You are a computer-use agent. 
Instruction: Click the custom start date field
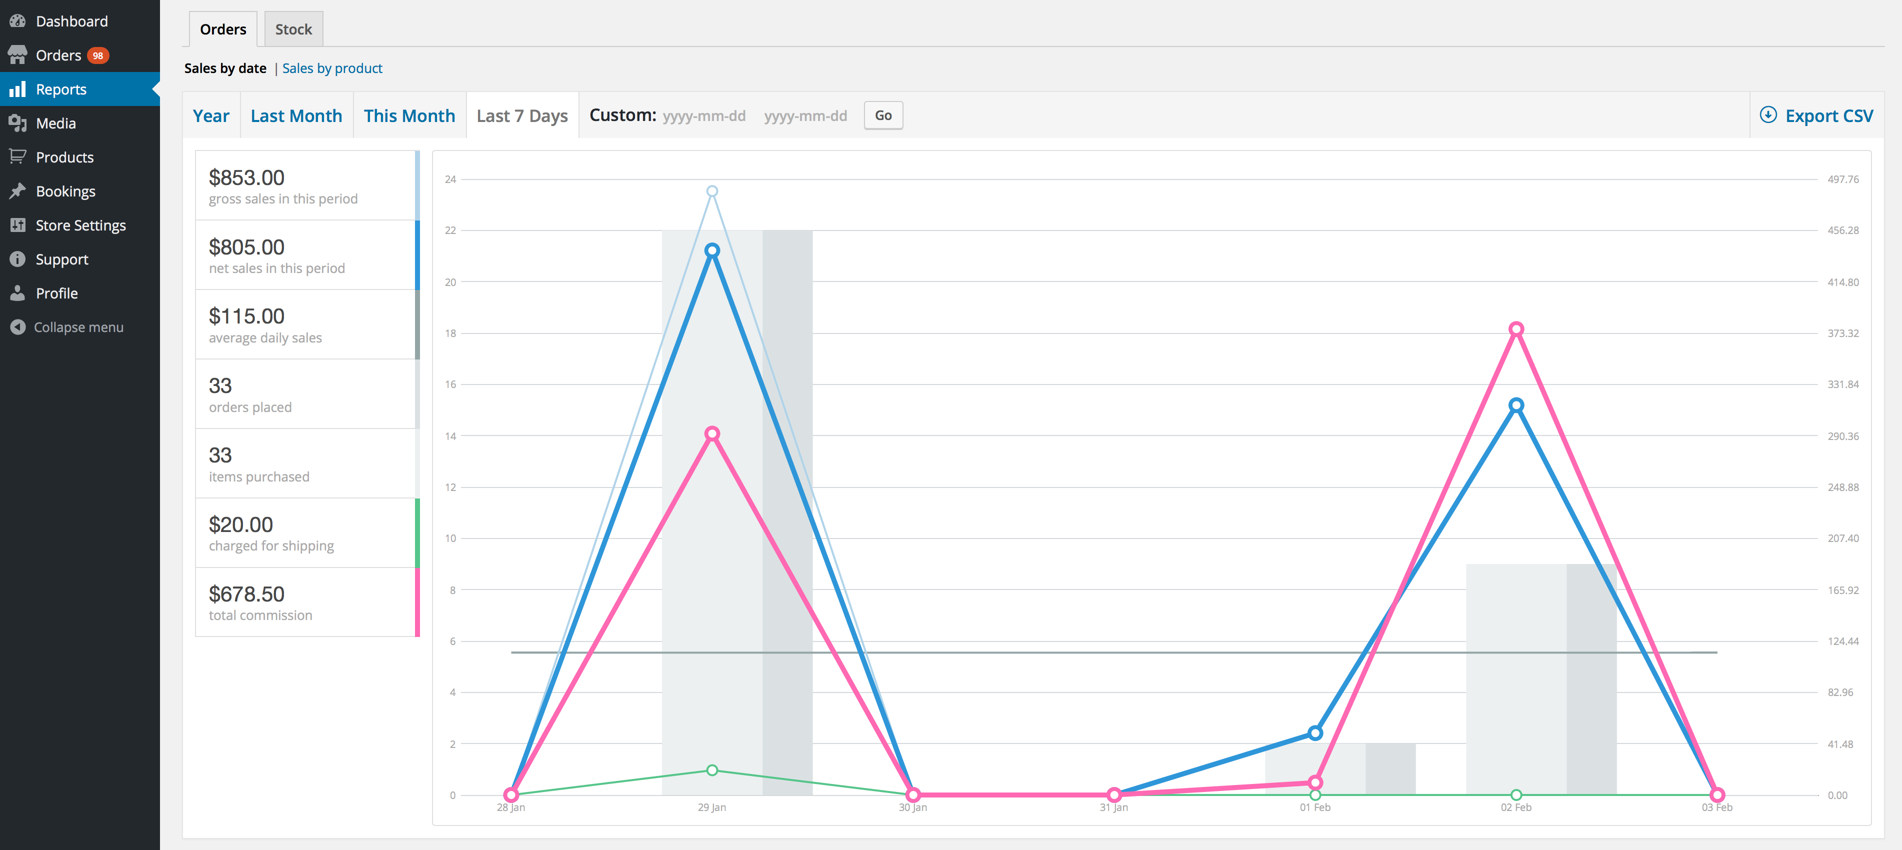703,116
